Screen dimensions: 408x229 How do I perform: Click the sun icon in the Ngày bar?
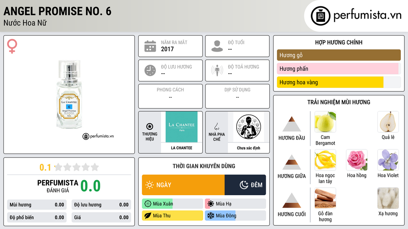pyautogui.click(x=149, y=185)
